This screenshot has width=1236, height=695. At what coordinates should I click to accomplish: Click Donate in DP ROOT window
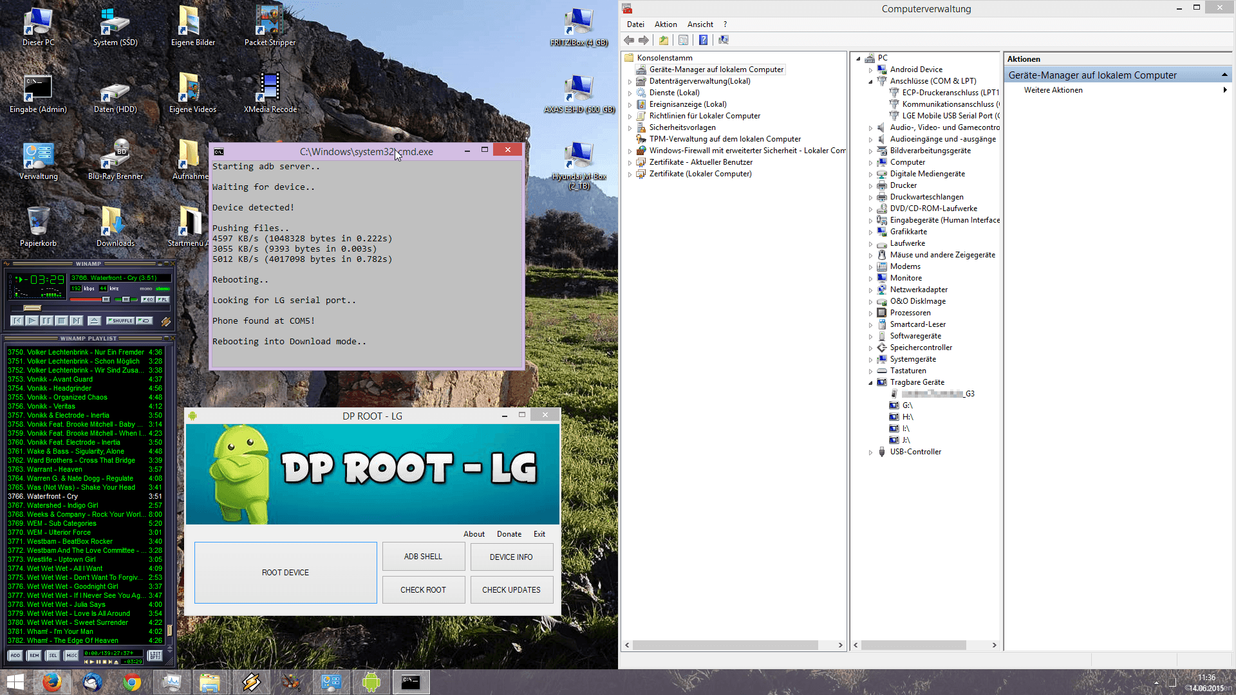point(509,534)
